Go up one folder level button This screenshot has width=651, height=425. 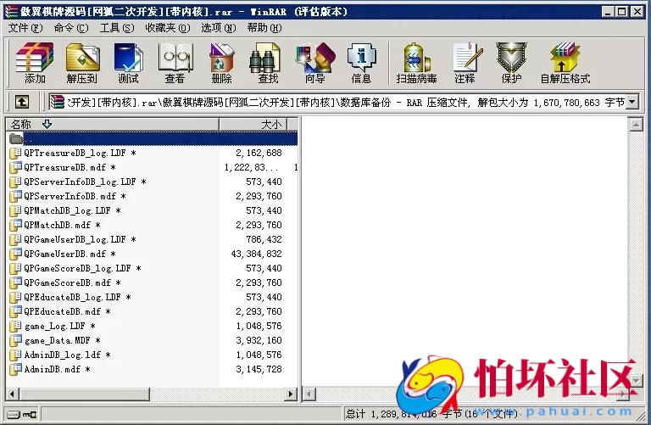(22, 102)
